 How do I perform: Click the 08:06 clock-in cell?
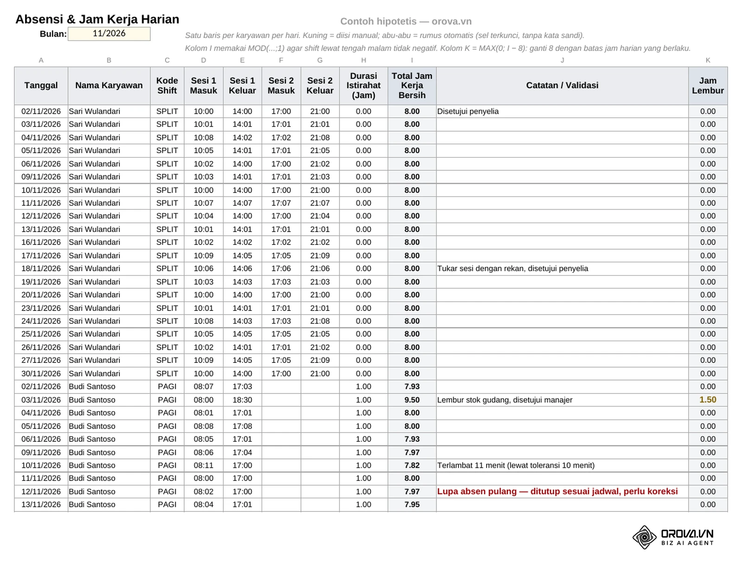204,452
